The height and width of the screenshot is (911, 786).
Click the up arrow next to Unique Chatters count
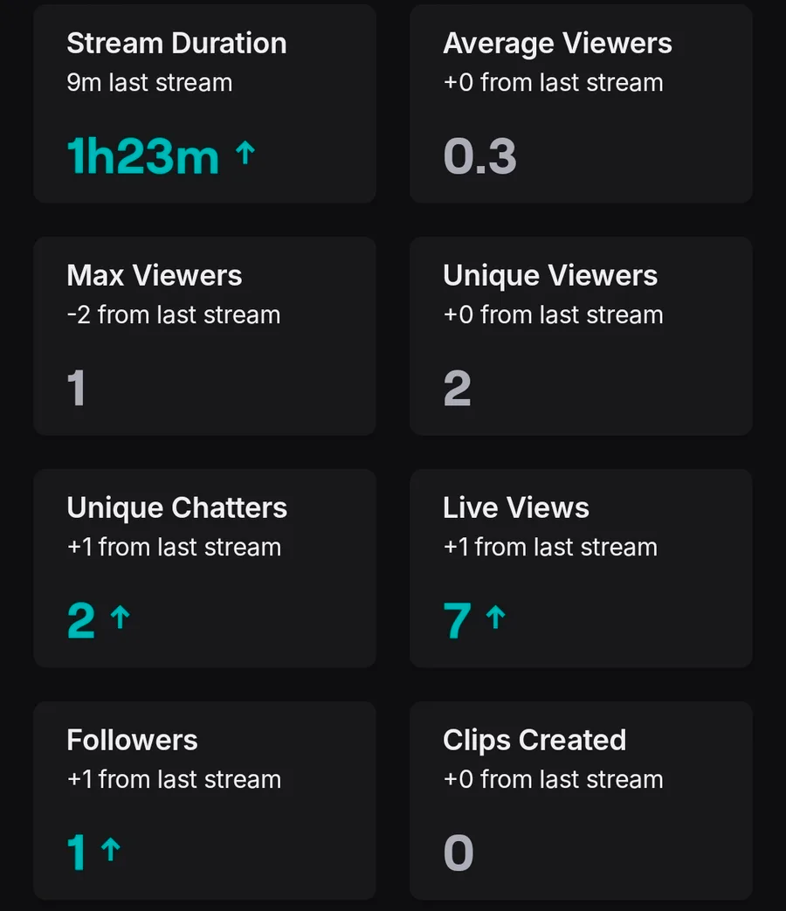121,618
